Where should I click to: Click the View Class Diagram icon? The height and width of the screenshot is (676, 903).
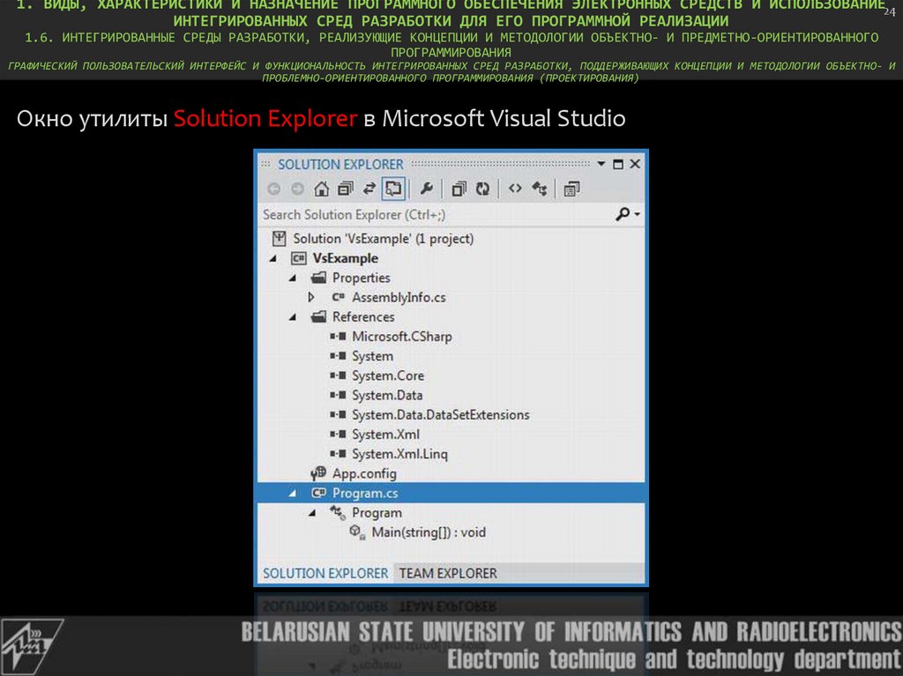(540, 189)
